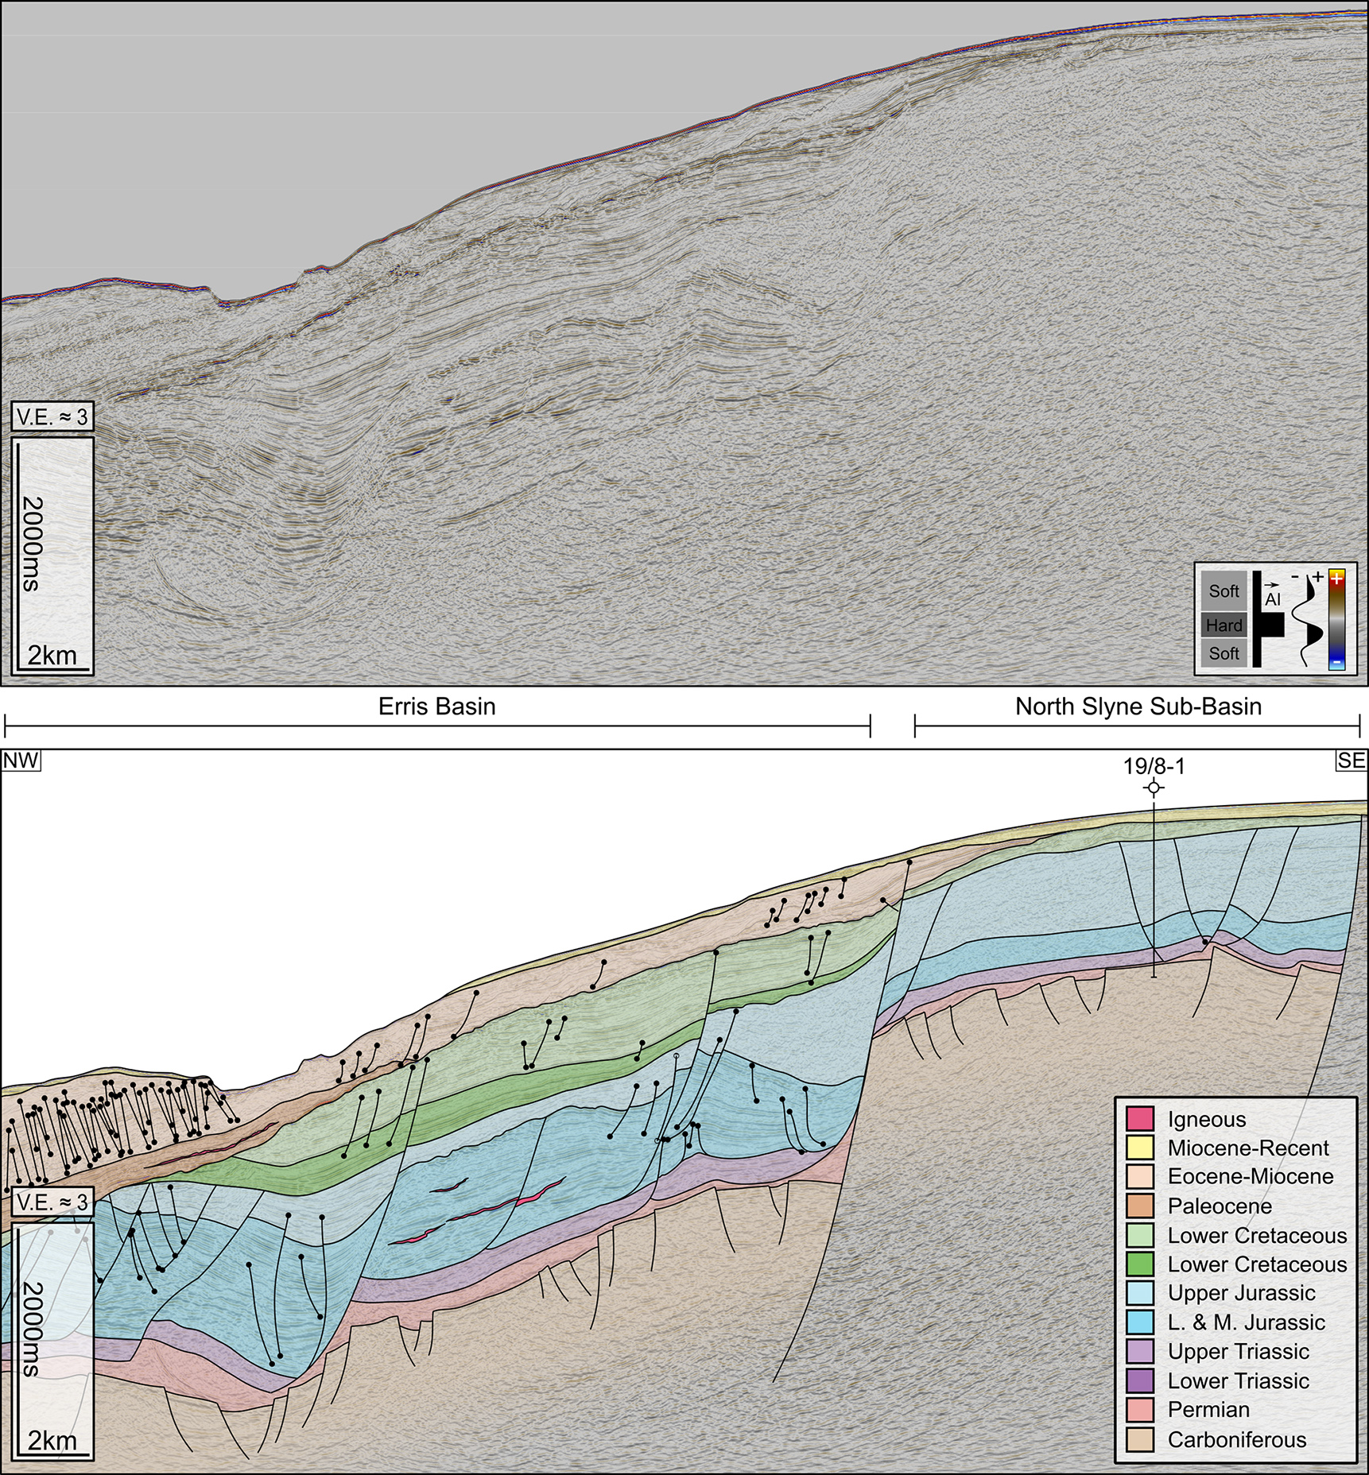Select the pink Igneous legend swatch
Viewport: 1369px width, 1475px height.
coord(1139,1119)
